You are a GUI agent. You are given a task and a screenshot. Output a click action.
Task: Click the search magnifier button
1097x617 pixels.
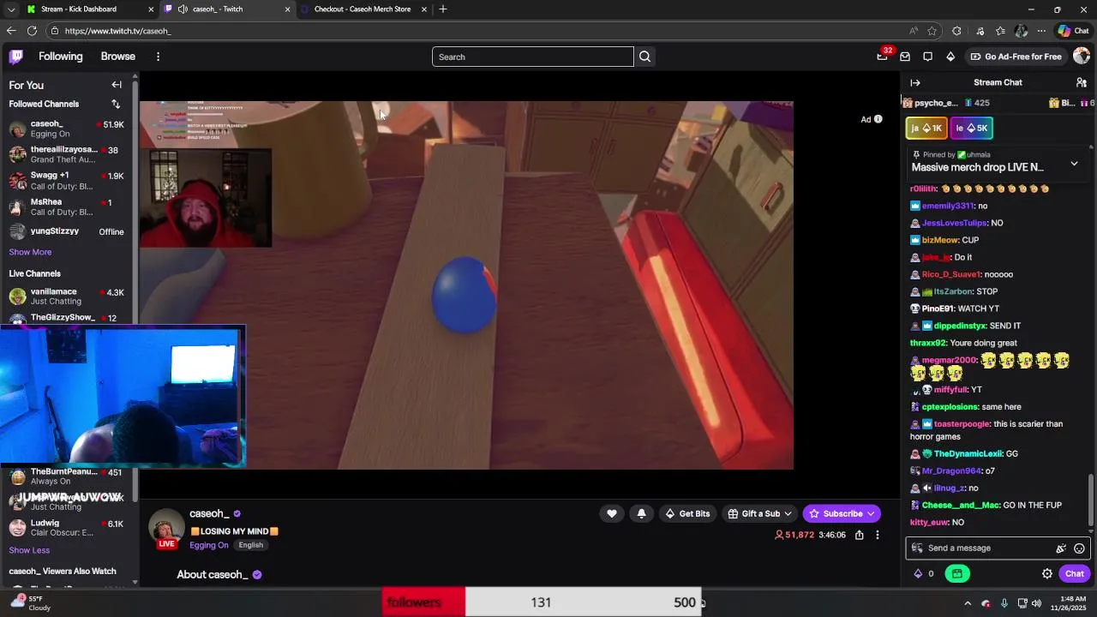pyautogui.click(x=644, y=57)
